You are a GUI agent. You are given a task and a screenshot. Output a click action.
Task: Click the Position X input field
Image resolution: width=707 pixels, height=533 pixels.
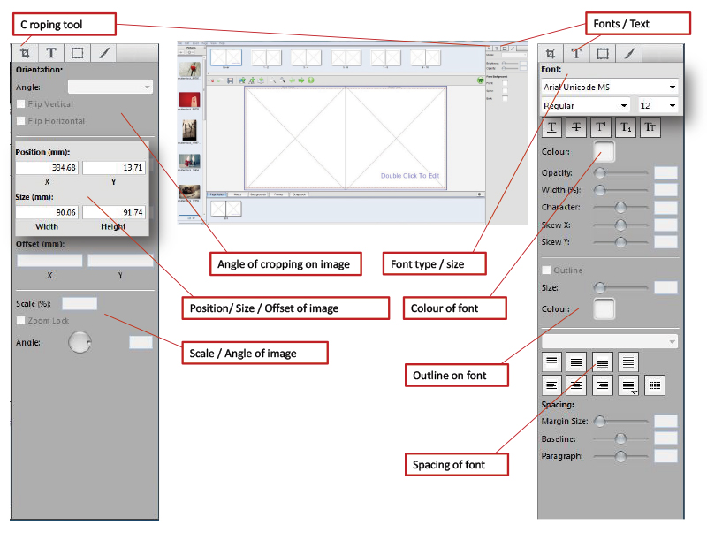click(x=47, y=167)
